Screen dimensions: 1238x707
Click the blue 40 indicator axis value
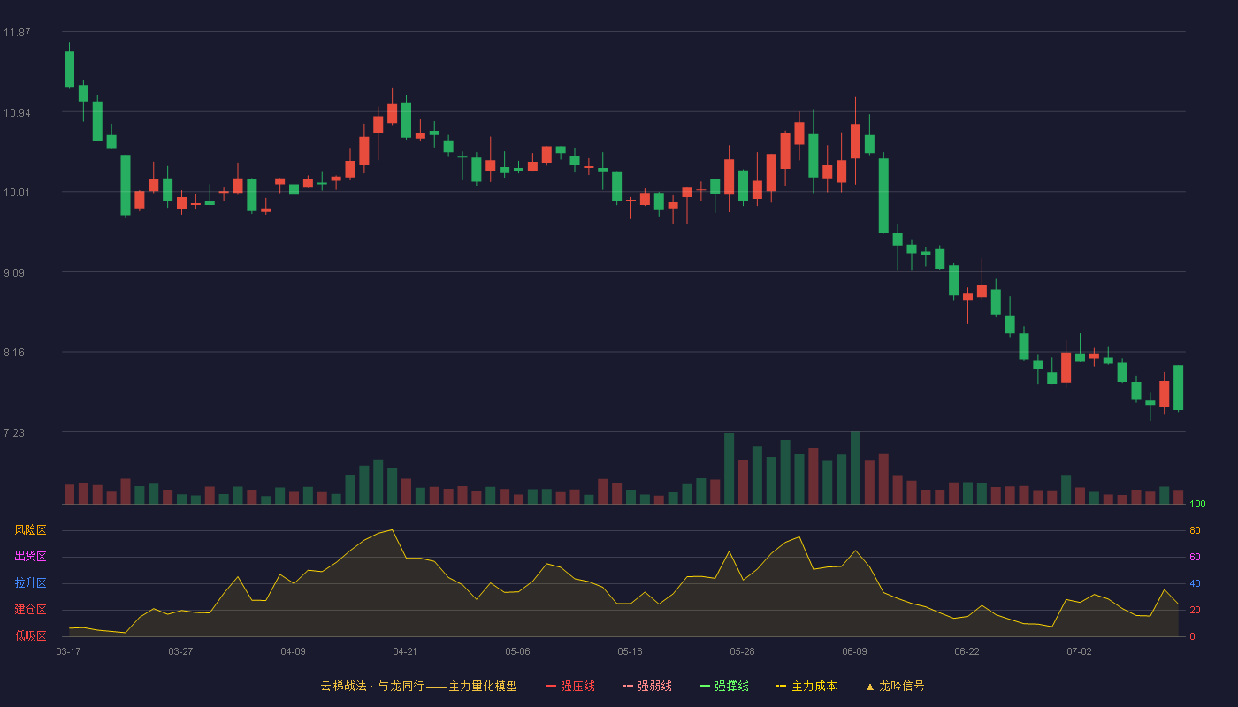click(x=1195, y=583)
